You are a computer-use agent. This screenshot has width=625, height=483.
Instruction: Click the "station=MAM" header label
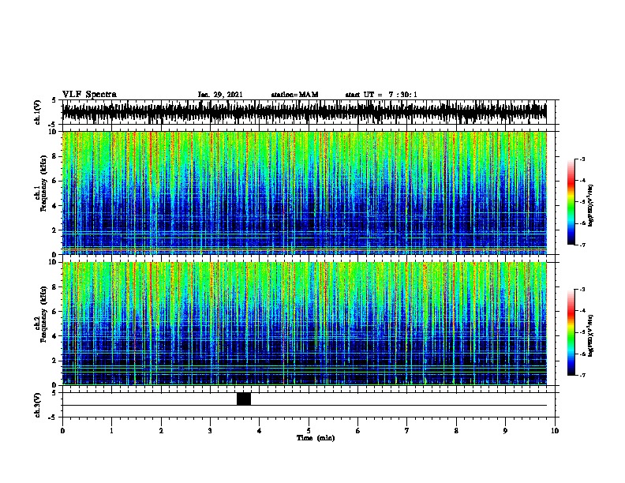pos(294,95)
